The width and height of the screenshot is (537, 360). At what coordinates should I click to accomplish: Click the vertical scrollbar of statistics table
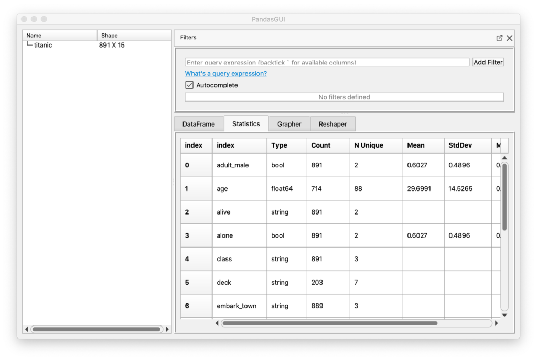(504, 197)
